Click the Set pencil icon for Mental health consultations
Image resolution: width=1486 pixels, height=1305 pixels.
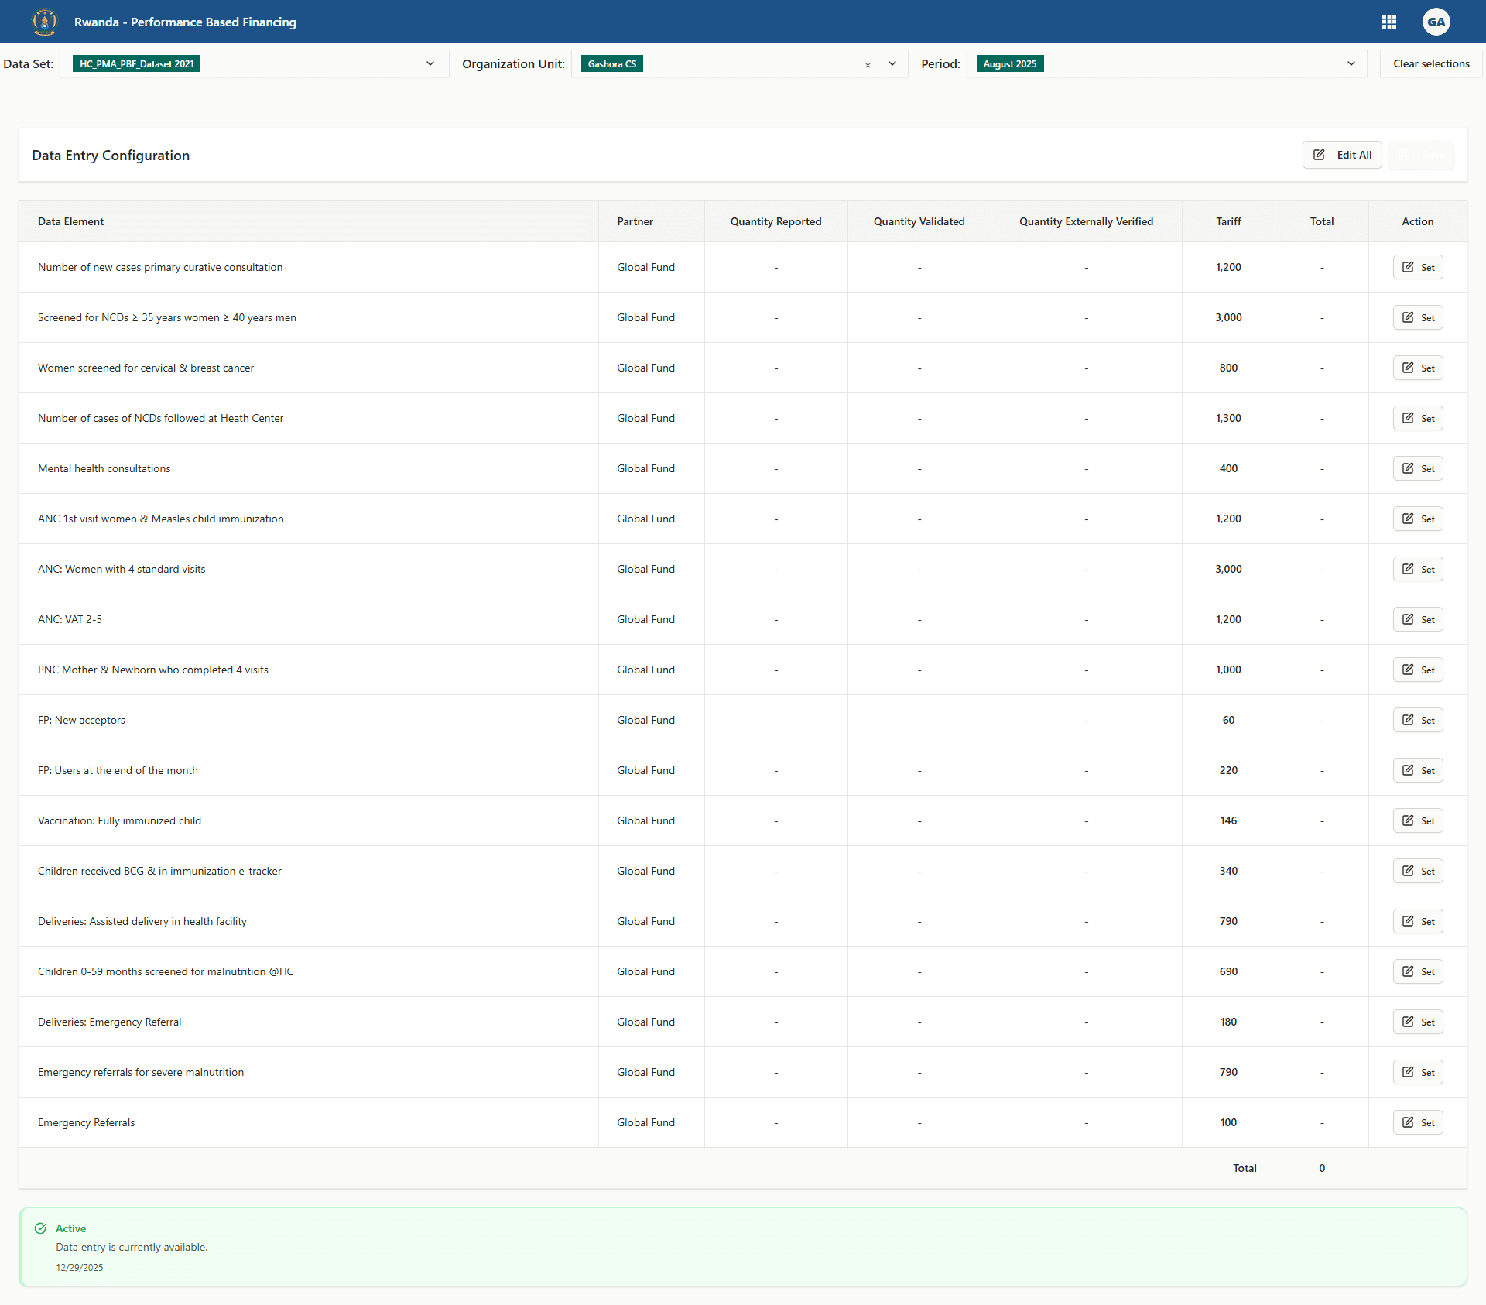[x=1408, y=468]
